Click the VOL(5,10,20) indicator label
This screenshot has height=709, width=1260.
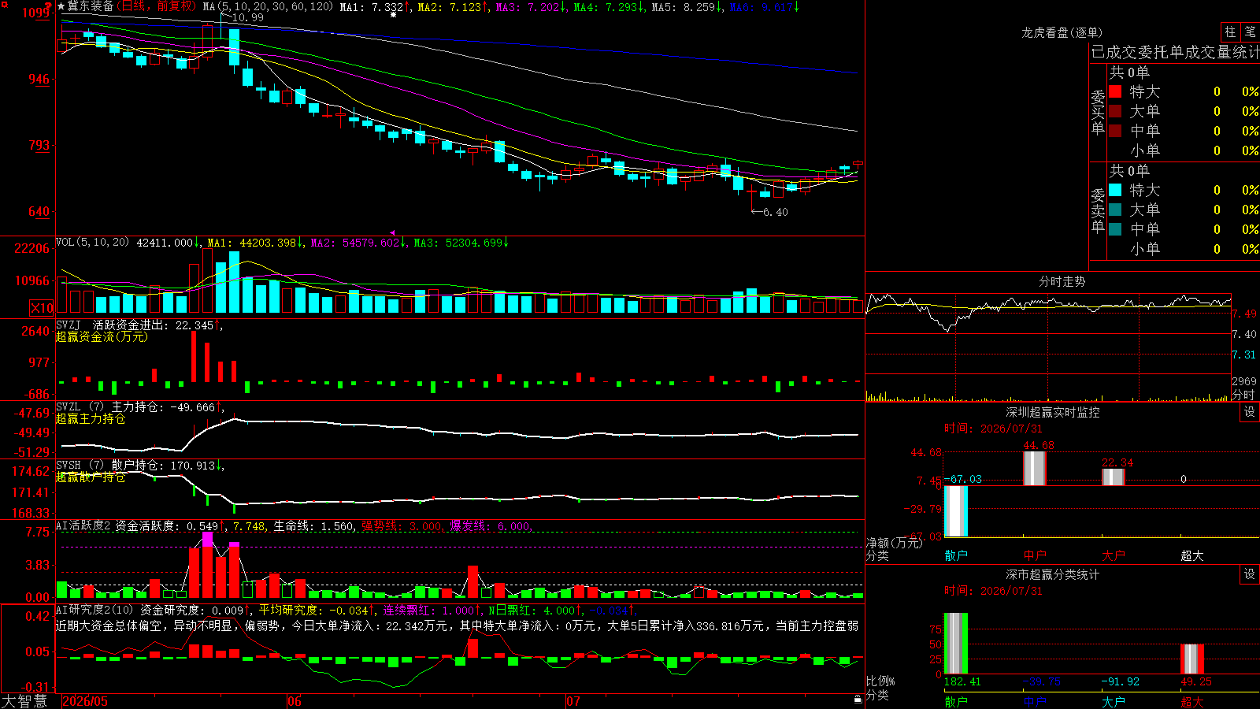93,243
